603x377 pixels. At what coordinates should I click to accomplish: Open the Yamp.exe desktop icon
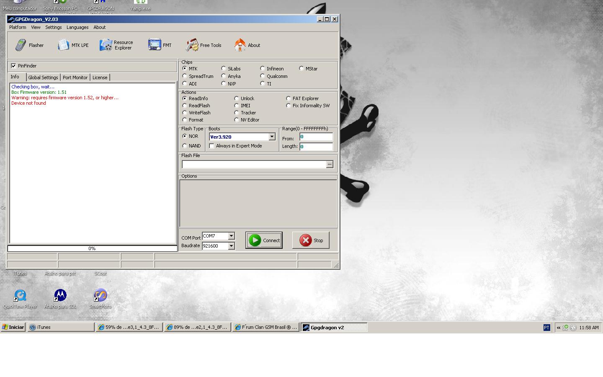coord(140,5)
